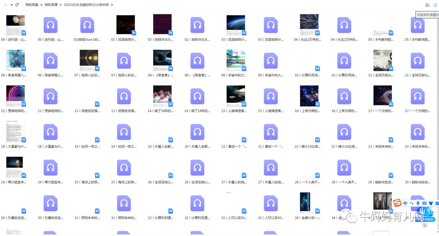Select the 12 | 贯穿地球的 audio file

(x=50, y=96)
